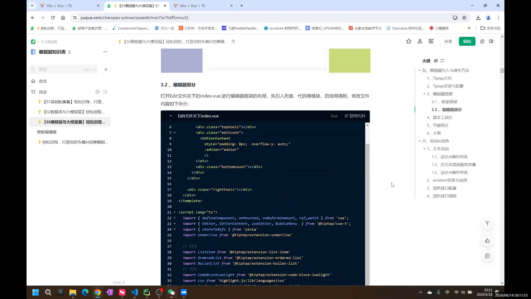Screen dimensions: 531x299
Task: Collapse the 六、划词AI润色 outline section
Action: [x=420, y=141]
